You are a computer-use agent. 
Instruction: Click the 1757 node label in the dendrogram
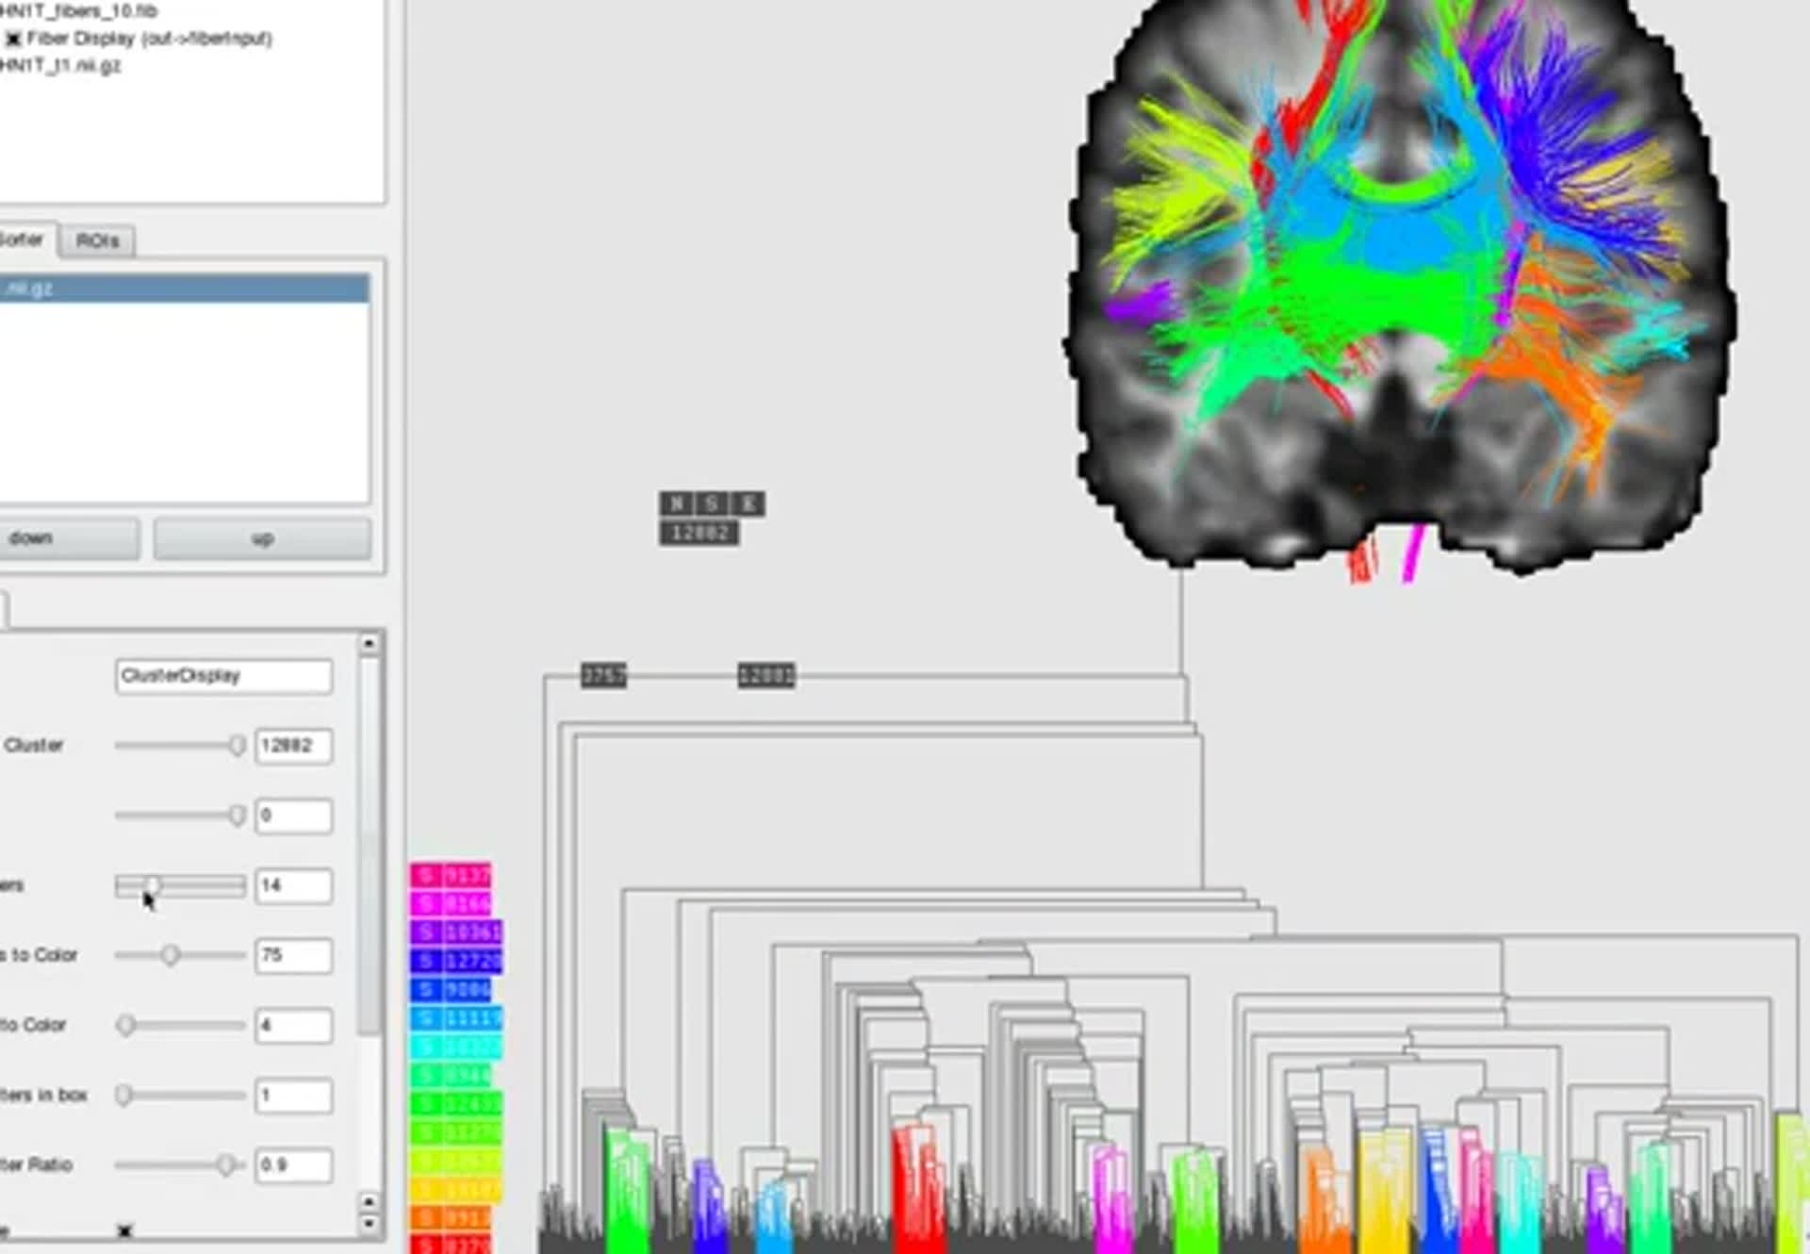pos(603,675)
